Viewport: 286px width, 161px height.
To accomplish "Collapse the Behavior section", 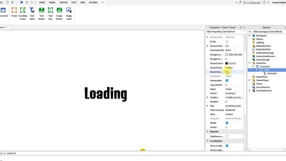I will (x=207, y=131).
